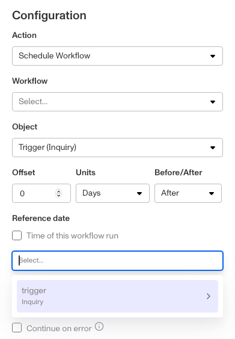The image size is (235, 339).
Task: Select the trigger Inquiry option
Action: [117, 296]
